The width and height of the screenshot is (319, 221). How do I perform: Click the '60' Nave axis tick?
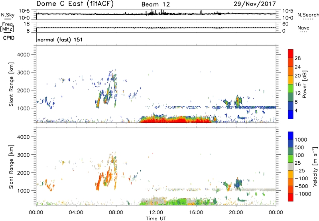click(285, 24)
